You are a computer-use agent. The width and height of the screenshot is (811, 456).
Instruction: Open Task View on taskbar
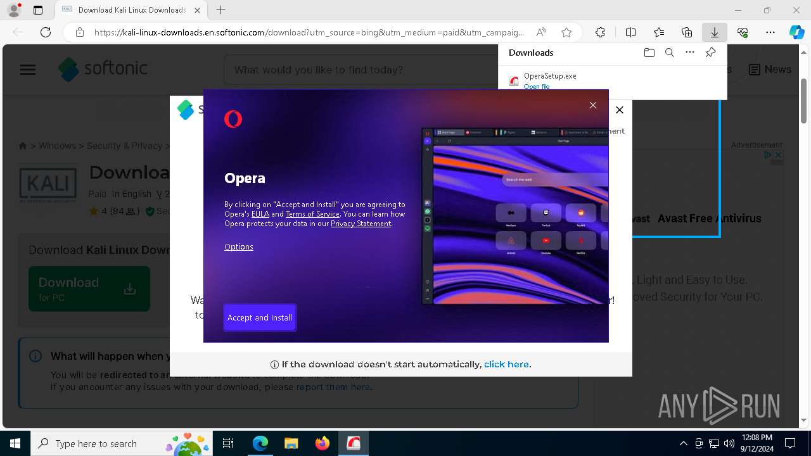228,443
